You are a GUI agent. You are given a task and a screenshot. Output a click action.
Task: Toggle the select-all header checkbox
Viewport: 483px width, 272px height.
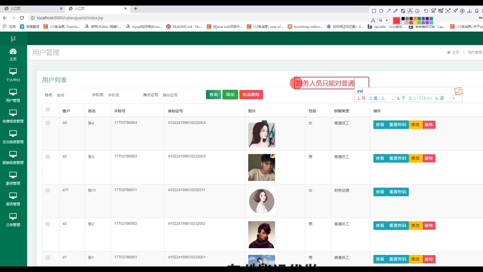48,110
